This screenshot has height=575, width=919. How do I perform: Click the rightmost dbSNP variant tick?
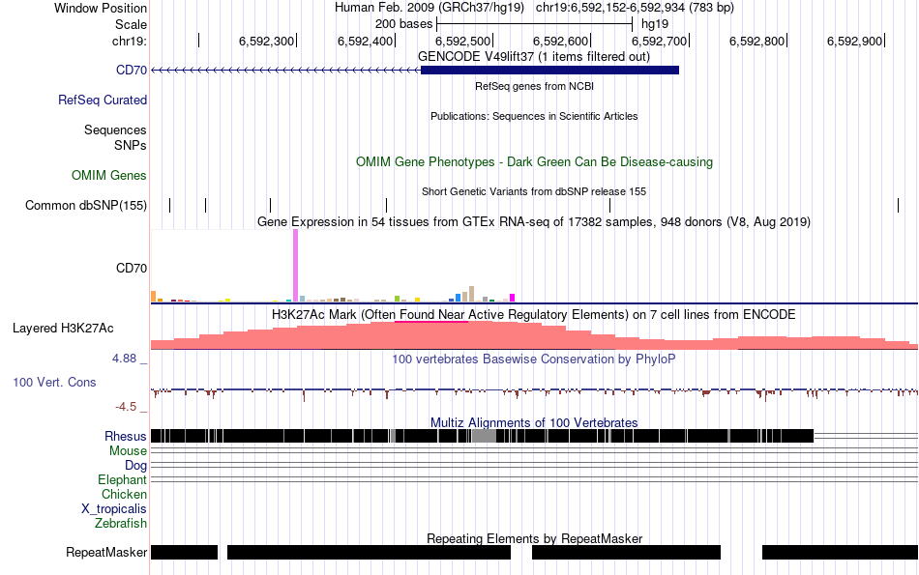pos(898,206)
